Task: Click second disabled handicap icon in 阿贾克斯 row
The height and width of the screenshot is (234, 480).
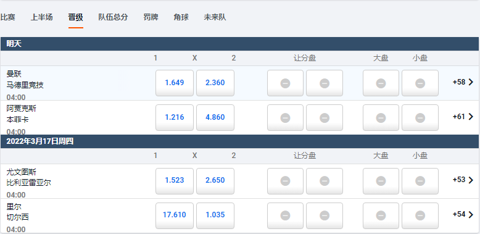Action: click(325, 117)
